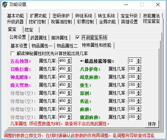
Task: Increase 最高技能等级 value with up arrow
Action: click(138, 59)
